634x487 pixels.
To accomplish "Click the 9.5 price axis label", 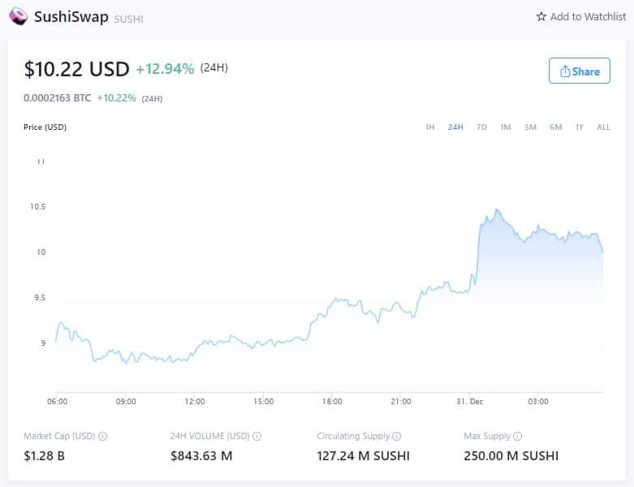I will pos(40,297).
